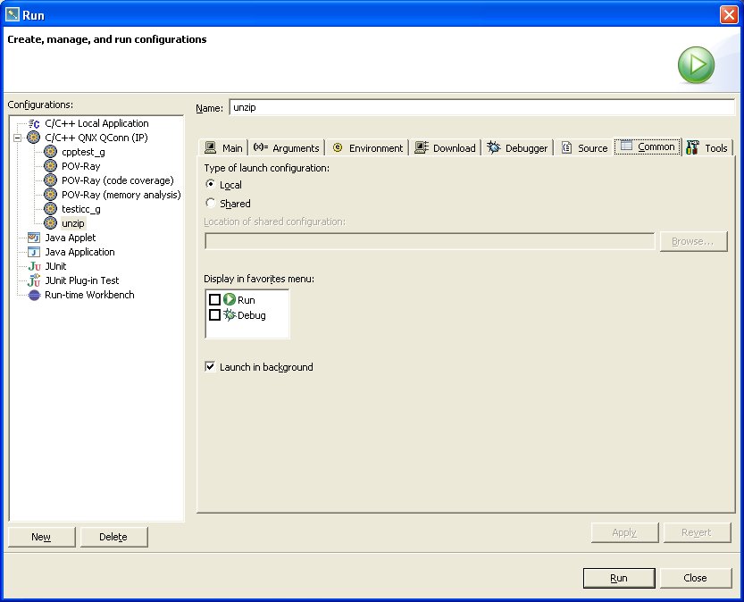
Task: Click the C/C++ Local Application icon
Action: pos(34,123)
